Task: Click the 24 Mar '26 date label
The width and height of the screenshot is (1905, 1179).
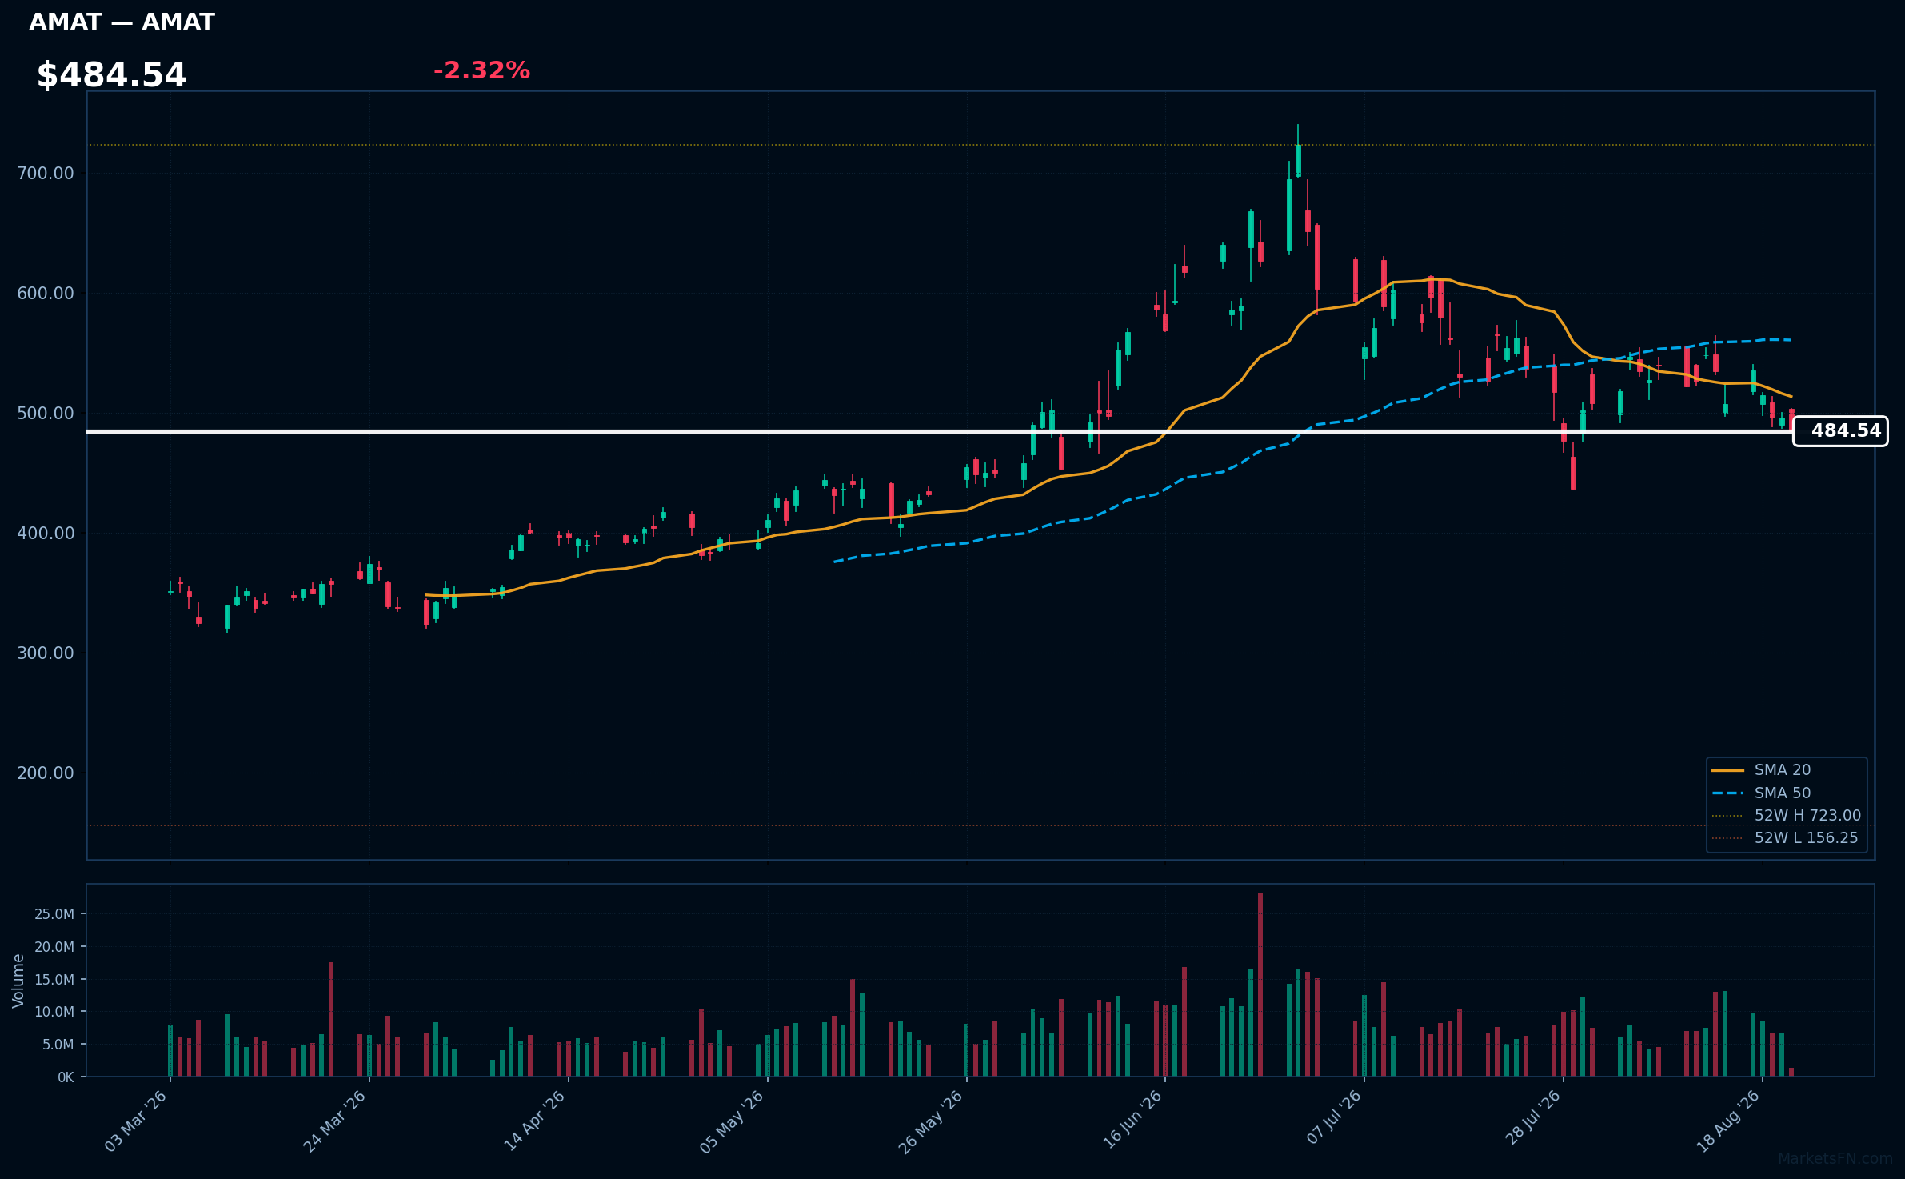Action: (x=335, y=1121)
